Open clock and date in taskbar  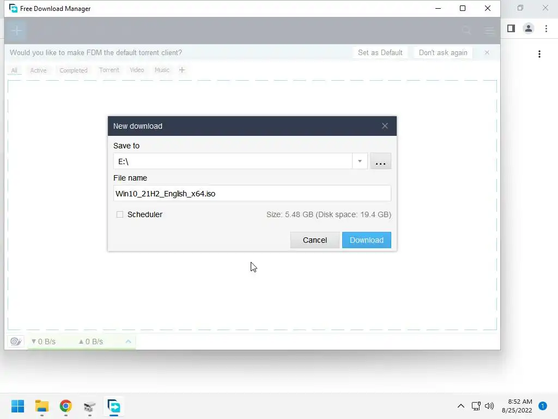pos(517,406)
